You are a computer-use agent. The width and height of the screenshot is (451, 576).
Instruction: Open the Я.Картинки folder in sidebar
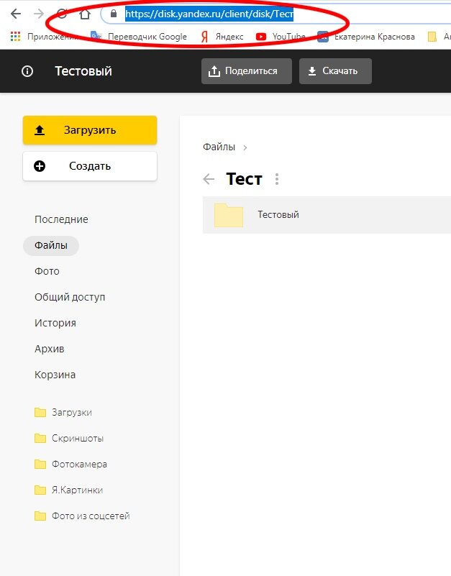(x=68, y=490)
